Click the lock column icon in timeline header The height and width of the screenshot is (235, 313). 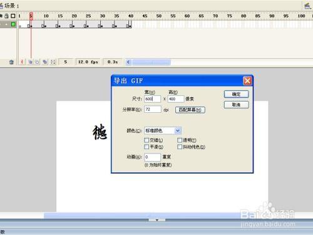click(7, 16)
